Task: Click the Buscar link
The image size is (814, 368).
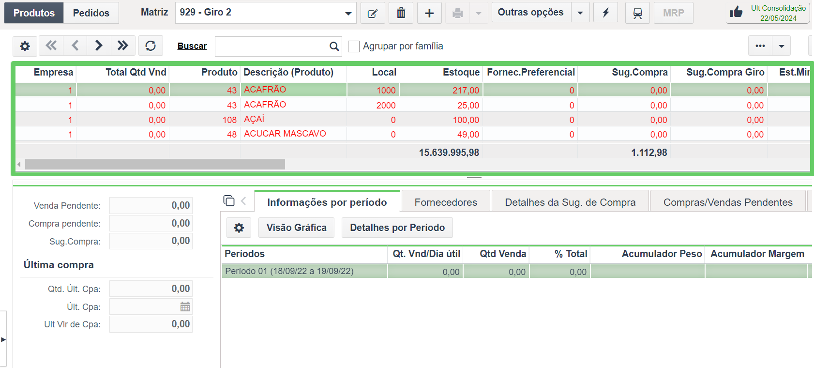Action: (x=192, y=46)
